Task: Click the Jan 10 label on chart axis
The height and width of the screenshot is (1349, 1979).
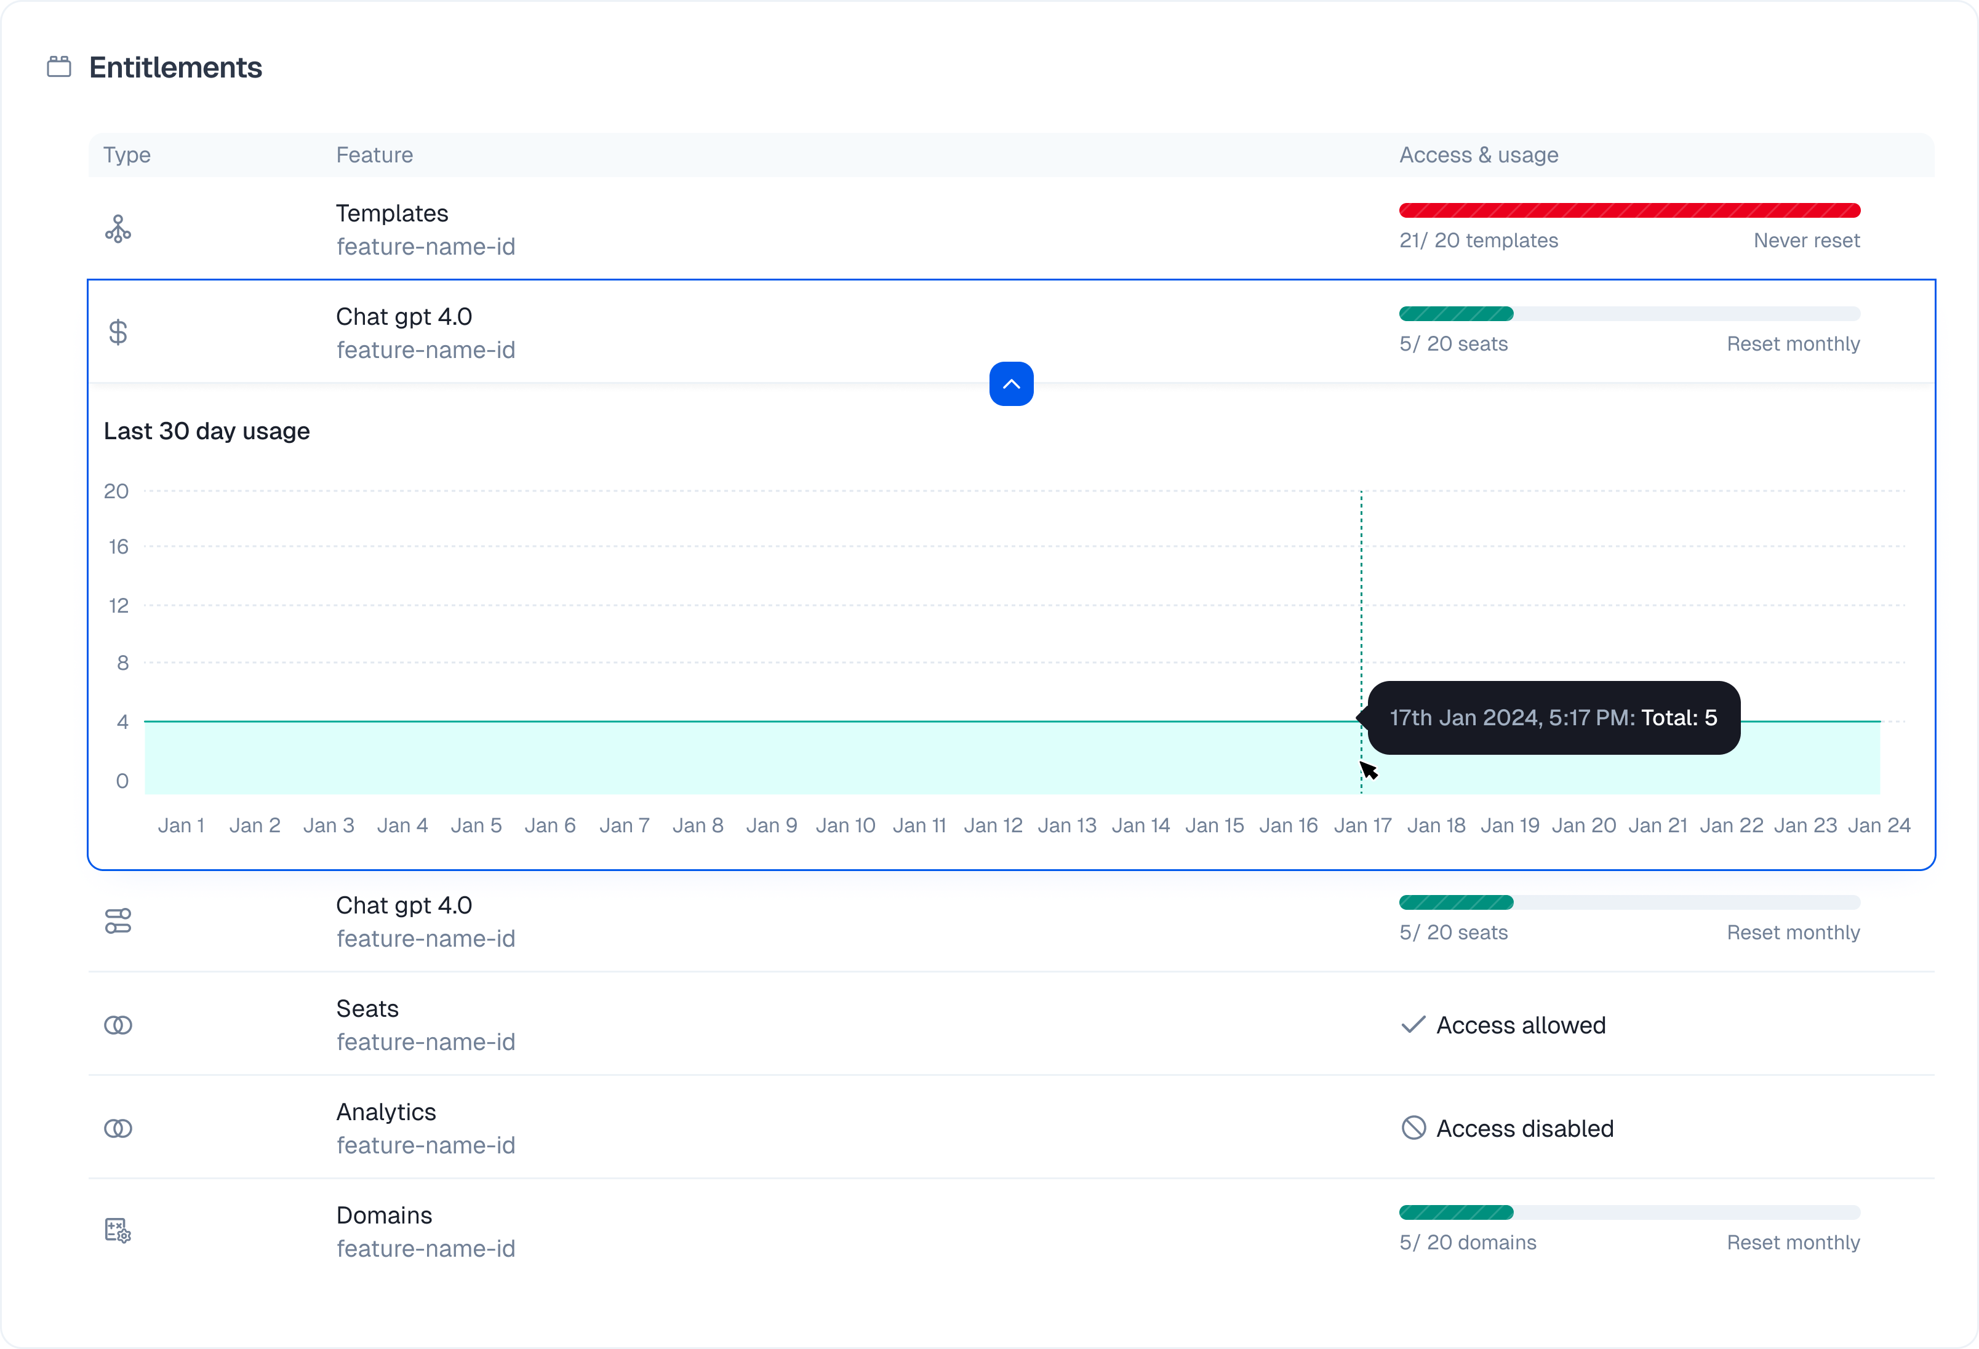Action: (x=845, y=826)
